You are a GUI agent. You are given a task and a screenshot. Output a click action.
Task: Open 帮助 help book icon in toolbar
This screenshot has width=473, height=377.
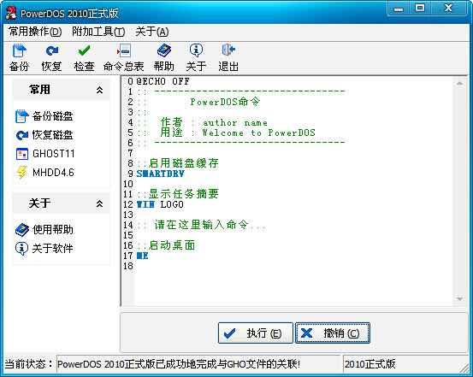point(164,57)
